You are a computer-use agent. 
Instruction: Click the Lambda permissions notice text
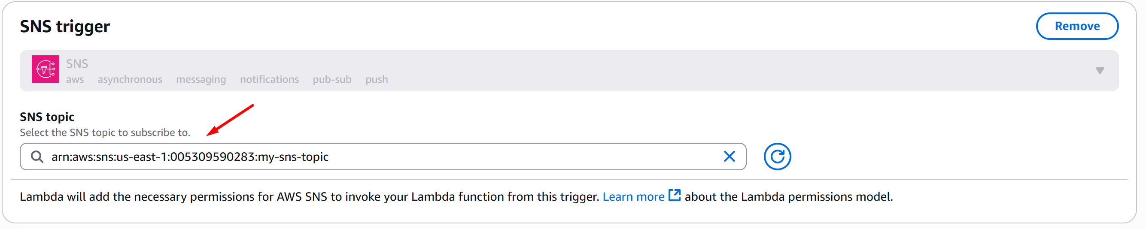pyautogui.click(x=310, y=197)
